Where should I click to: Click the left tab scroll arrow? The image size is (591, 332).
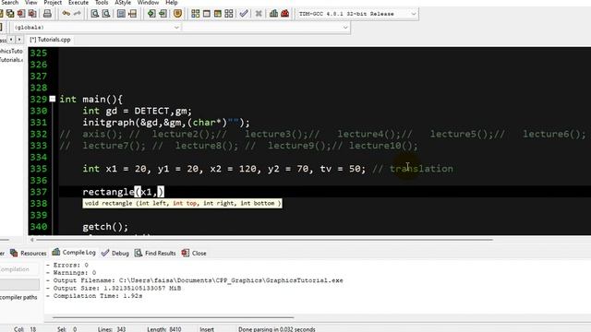click(x=11, y=39)
